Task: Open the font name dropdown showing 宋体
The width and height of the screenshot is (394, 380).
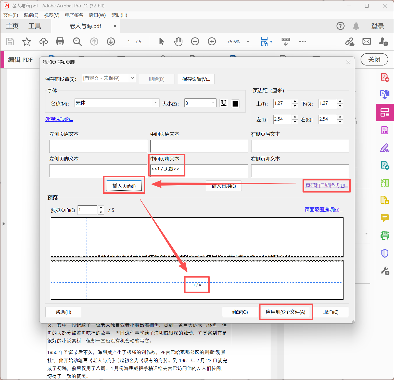Action: [x=117, y=103]
